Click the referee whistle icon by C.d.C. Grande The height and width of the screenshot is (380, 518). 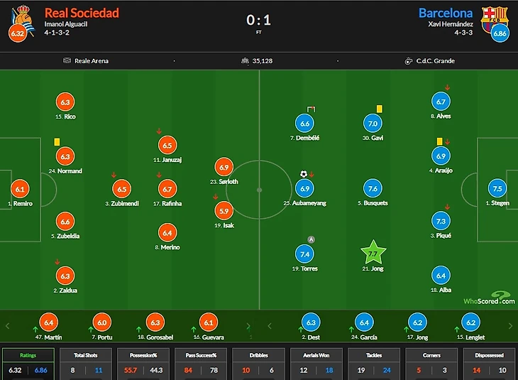click(x=409, y=61)
